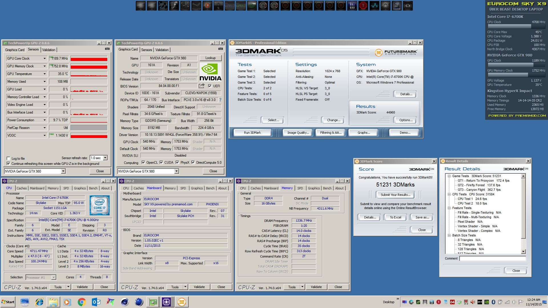Toggle Continue refreshing in background checkbox
Screen dimensions: 548x308
coord(8,163)
